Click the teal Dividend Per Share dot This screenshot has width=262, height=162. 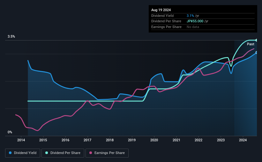point(47,153)
